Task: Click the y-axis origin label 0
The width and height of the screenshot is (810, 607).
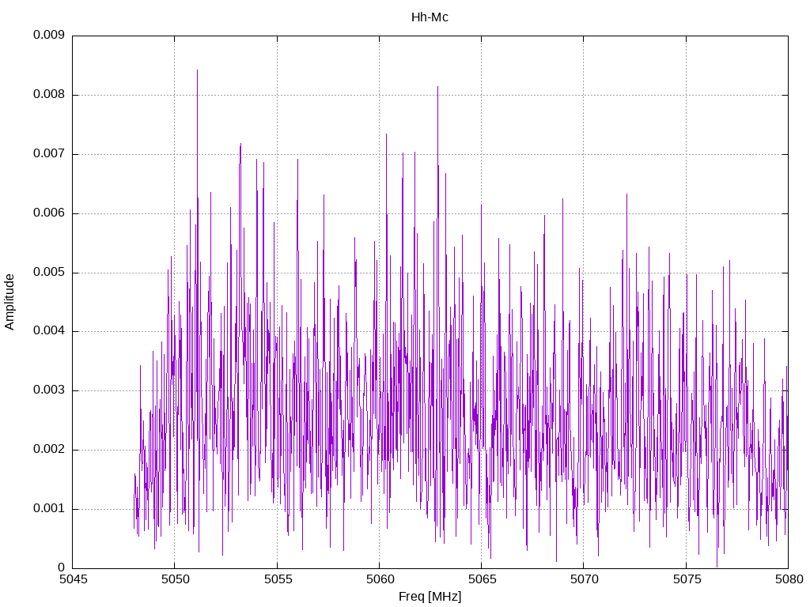Action: point(61,567)
